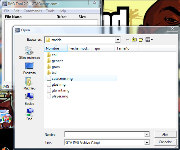This screenshot has height=150, width=180.
Task: Go up one folder level icon
Action: click(134, 40)
